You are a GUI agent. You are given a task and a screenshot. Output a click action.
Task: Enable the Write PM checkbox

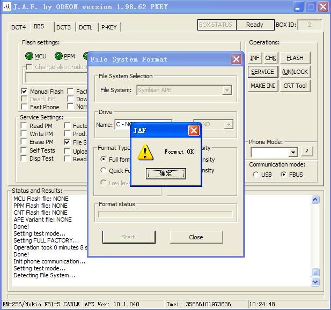24,134
